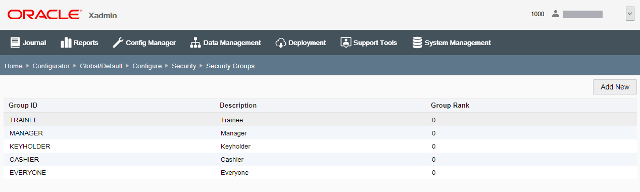Open the System Management menu

(x=452, y=42)
